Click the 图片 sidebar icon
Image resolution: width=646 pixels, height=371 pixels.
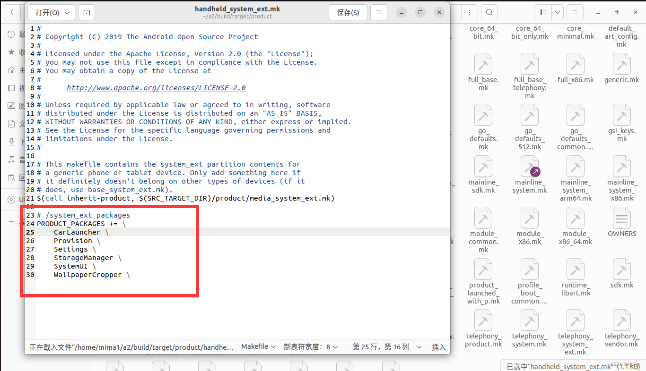11,105
